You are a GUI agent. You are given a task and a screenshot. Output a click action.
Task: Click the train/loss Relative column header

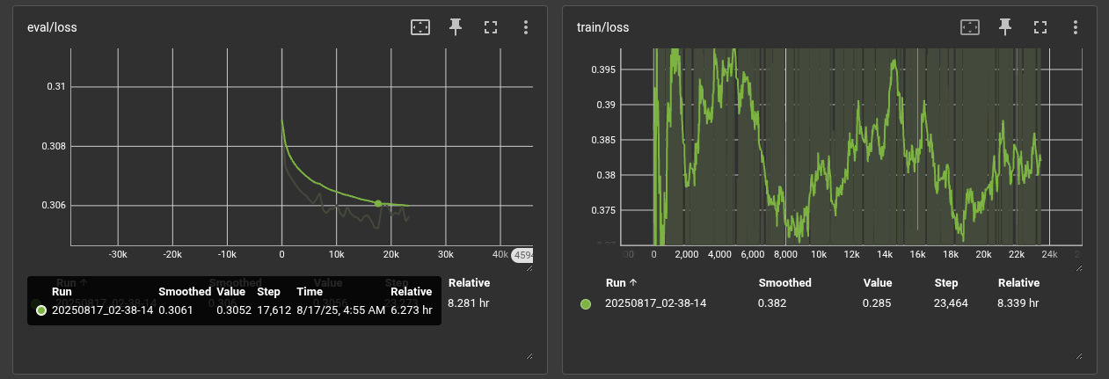tap(1018, 283)
